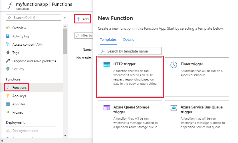Click the Security shield icon
This screenshot has width=238, height=143.
pos(8,69)
